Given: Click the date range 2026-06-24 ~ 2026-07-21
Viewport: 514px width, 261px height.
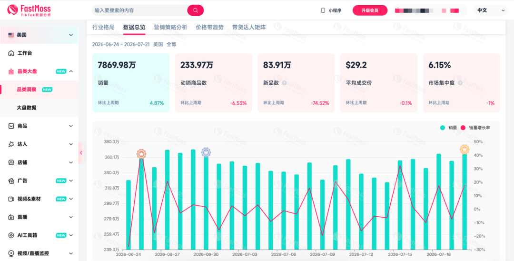Looking at the screenshot, I should click(x=121, y=44).
